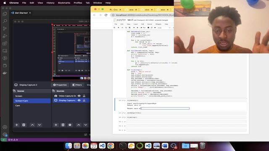The height and width of the screenshot is (151, 269).
Task: Go forward in Chrome browser
Action: click(x=100, y=15)
